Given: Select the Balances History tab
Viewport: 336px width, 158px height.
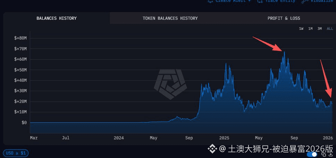Looking at the screenshot, I should coord(57,18).
